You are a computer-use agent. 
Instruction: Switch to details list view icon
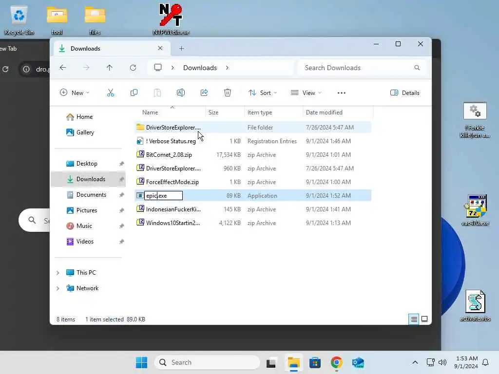click(x=414, y=319)
